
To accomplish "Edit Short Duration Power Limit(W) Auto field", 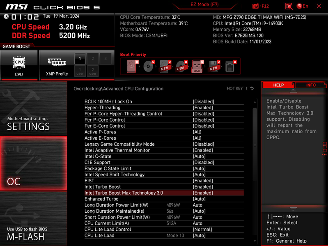I will click(197, 217).
